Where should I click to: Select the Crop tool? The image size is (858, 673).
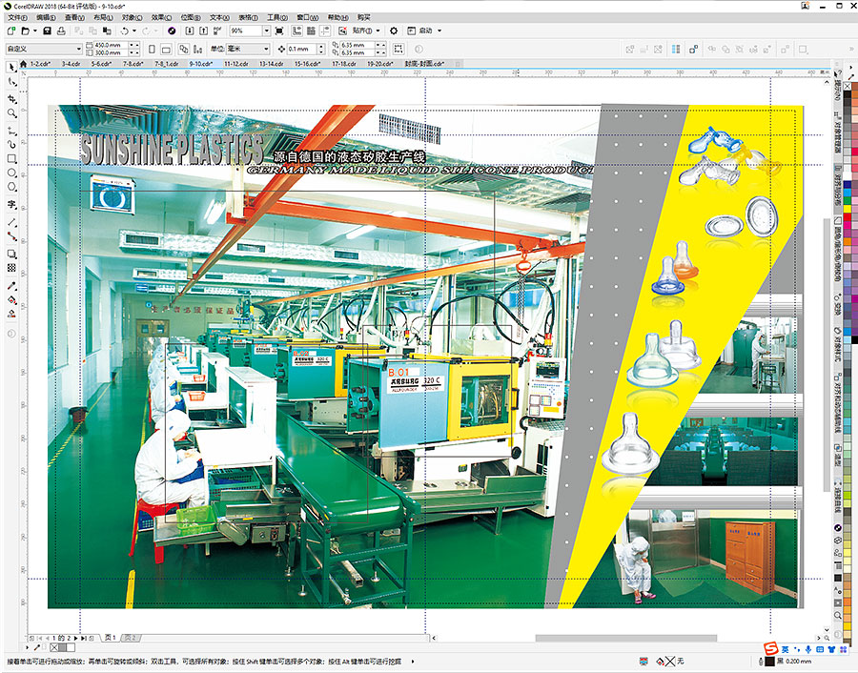[12, 97]
